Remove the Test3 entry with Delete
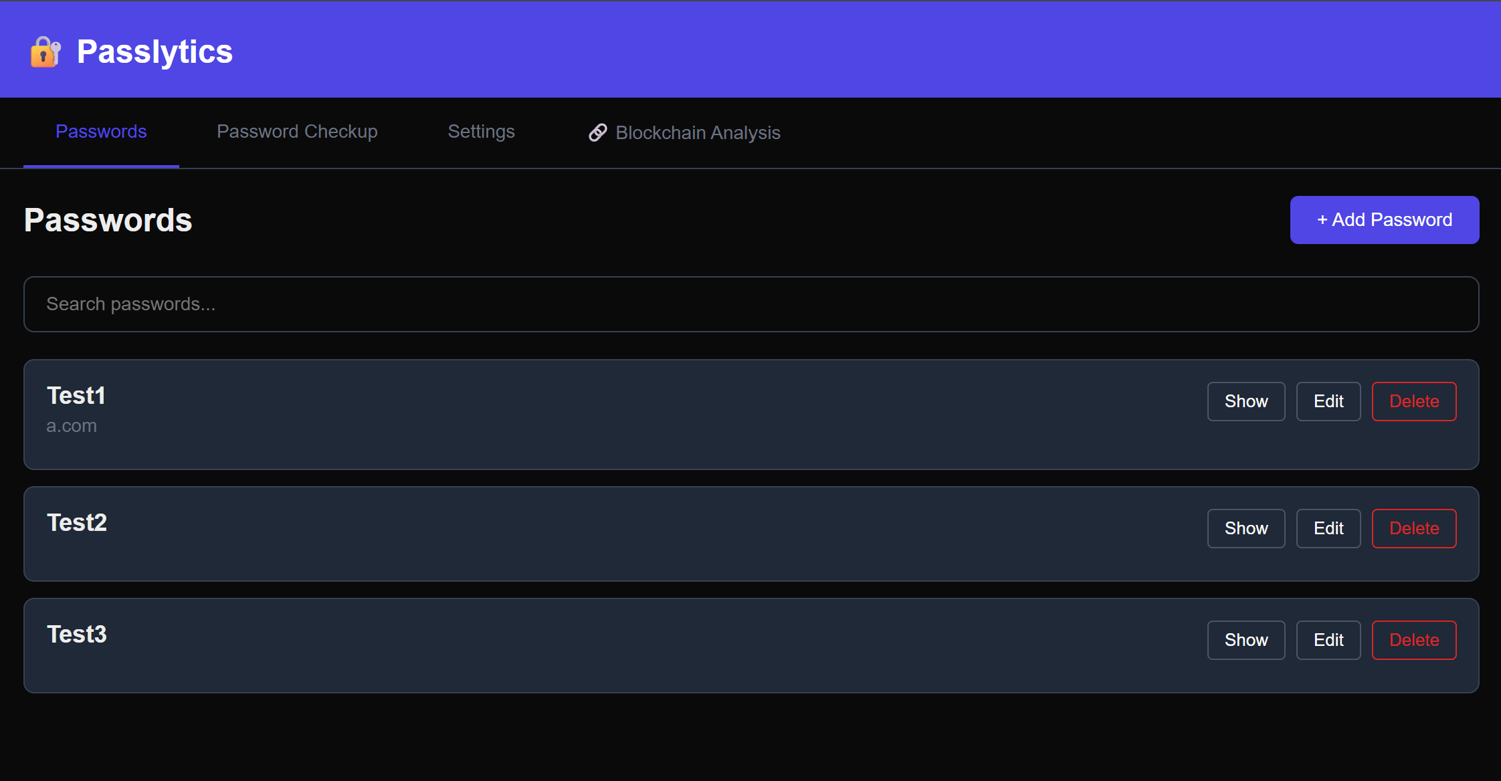The width and height of the screenshot is (1501, 781). point(1413,640)
